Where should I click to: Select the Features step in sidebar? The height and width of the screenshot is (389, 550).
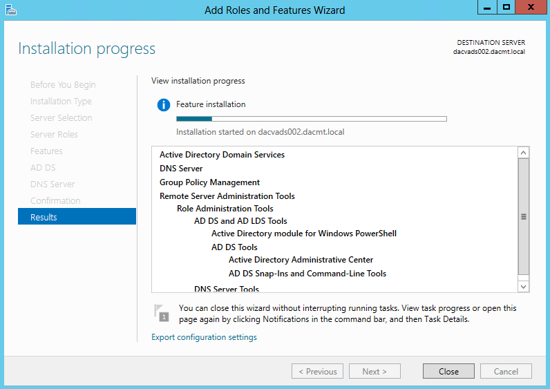[x=46, y=151]
